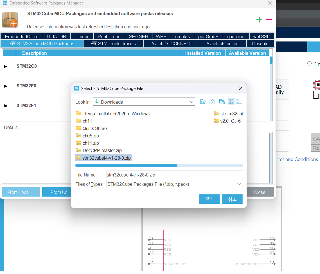Click the Home folder icon
This screenshot has width=320, height=274.
pos(212,102)
